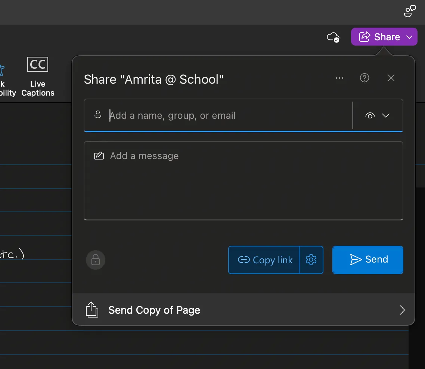
Task: Toggle the eye view-permission icon
Action: [x=370, y=115]
